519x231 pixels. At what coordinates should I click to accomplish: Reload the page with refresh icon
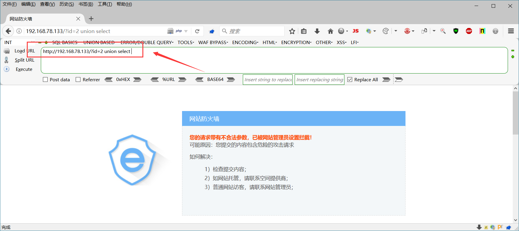(x=197, y=31)
